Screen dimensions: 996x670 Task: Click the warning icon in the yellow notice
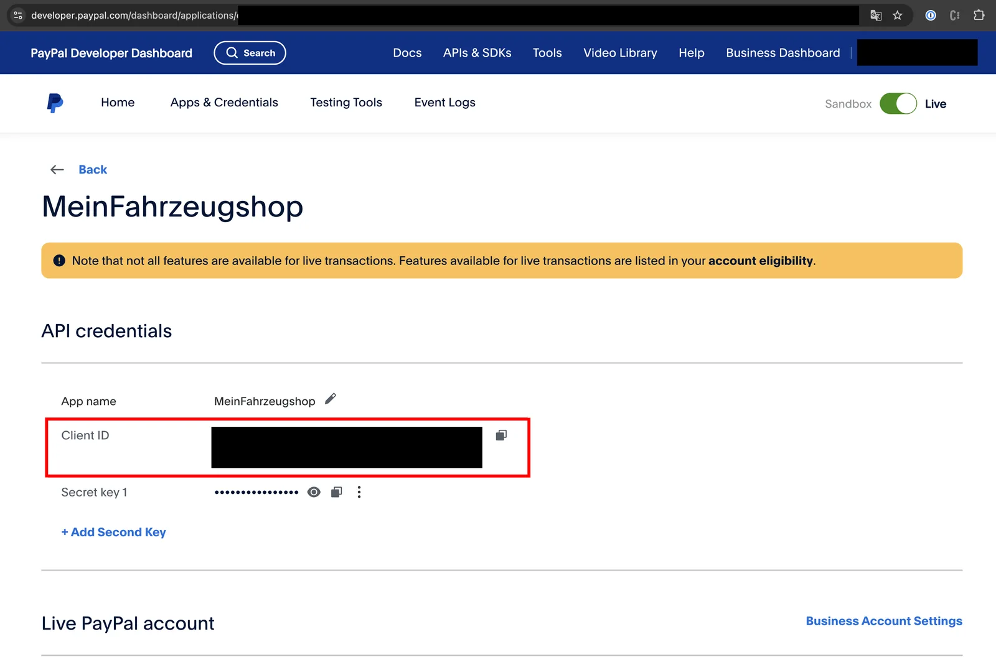[x=59, y=261]
